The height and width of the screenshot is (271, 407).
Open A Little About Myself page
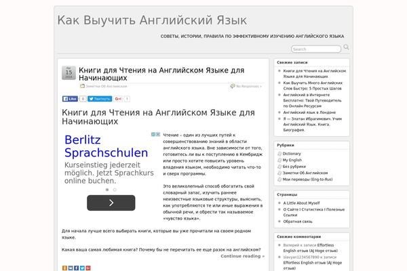click(x=301, y=203)
